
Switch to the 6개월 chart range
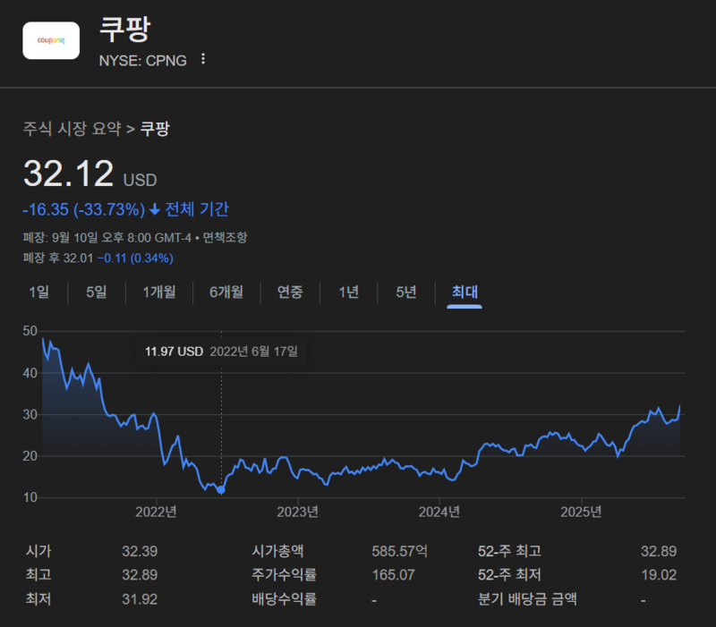[226, 292]
